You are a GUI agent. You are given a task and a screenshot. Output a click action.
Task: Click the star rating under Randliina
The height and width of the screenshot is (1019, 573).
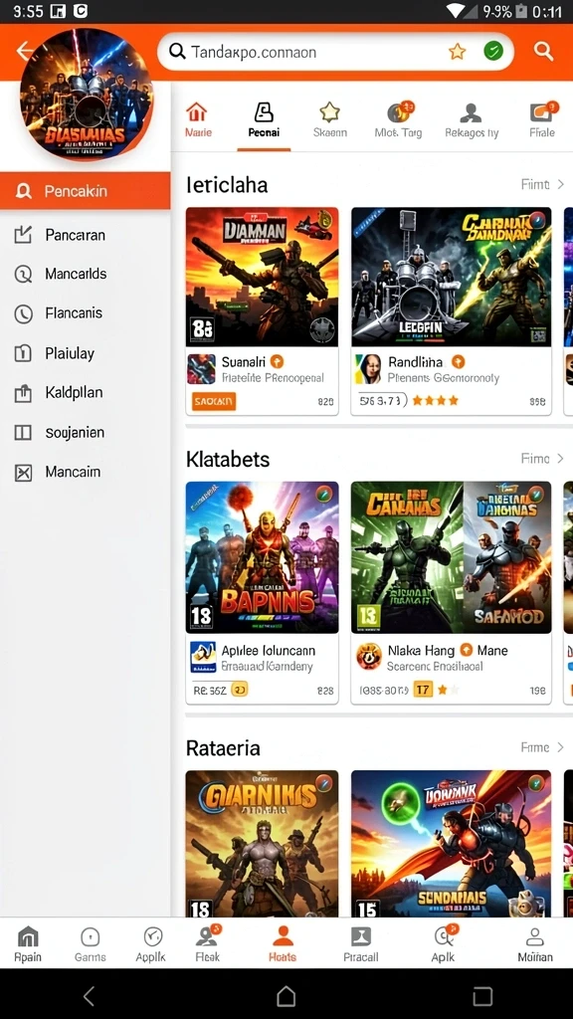point(436,401)
